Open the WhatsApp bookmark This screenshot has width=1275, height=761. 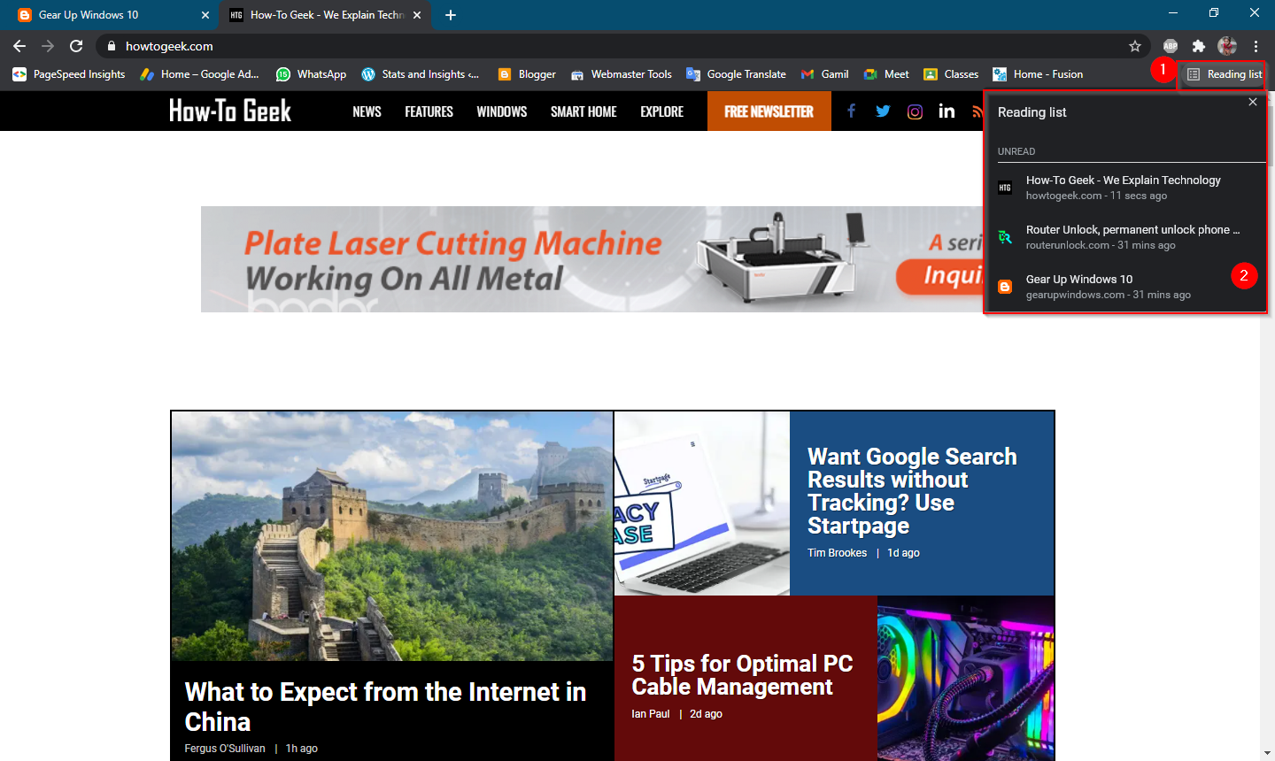tap(312, 74)
